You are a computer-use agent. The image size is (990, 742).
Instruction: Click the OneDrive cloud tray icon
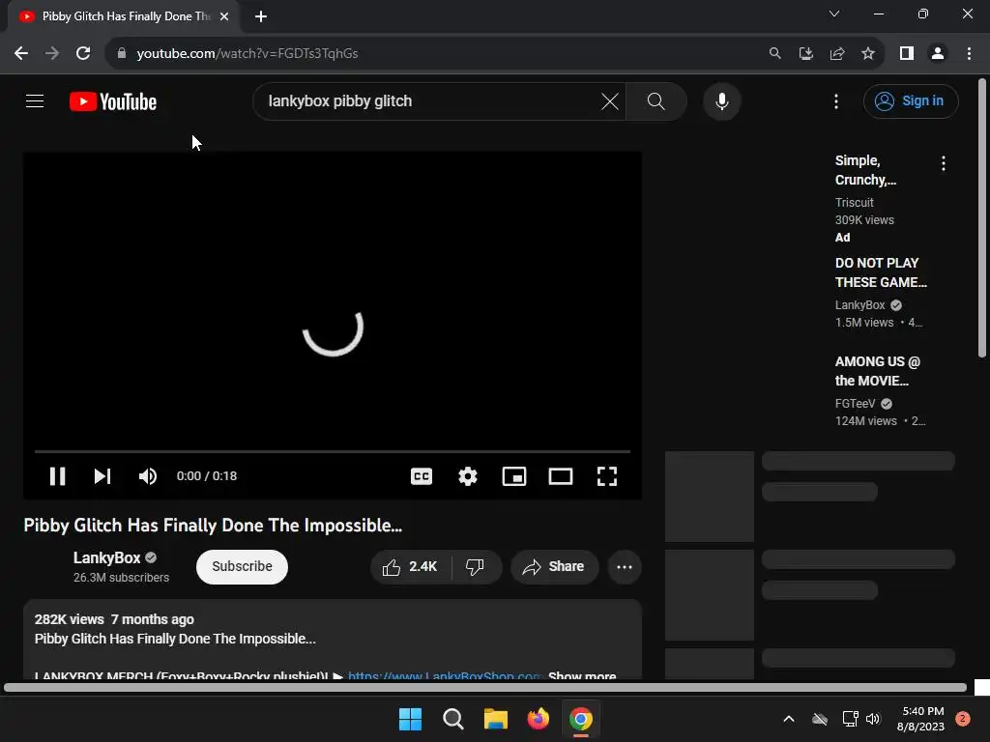click(x=820, y=719)
